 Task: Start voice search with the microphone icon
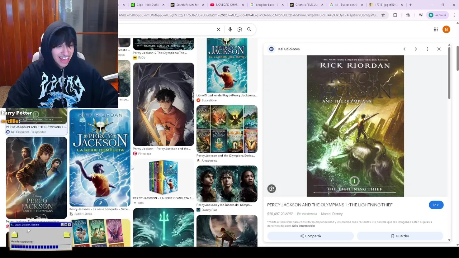coord(230,29)
